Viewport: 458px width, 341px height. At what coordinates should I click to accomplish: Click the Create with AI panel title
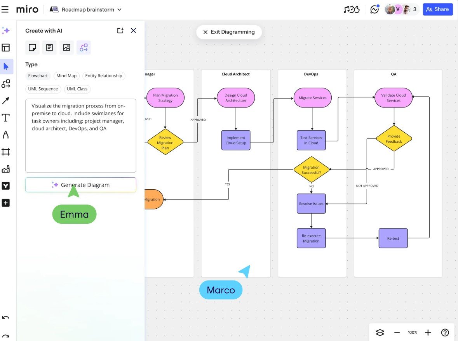(x=44, y=31)
